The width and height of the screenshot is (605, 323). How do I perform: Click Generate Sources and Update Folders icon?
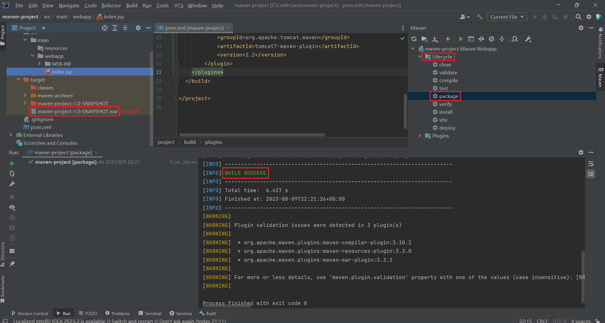tap(424, 39)
